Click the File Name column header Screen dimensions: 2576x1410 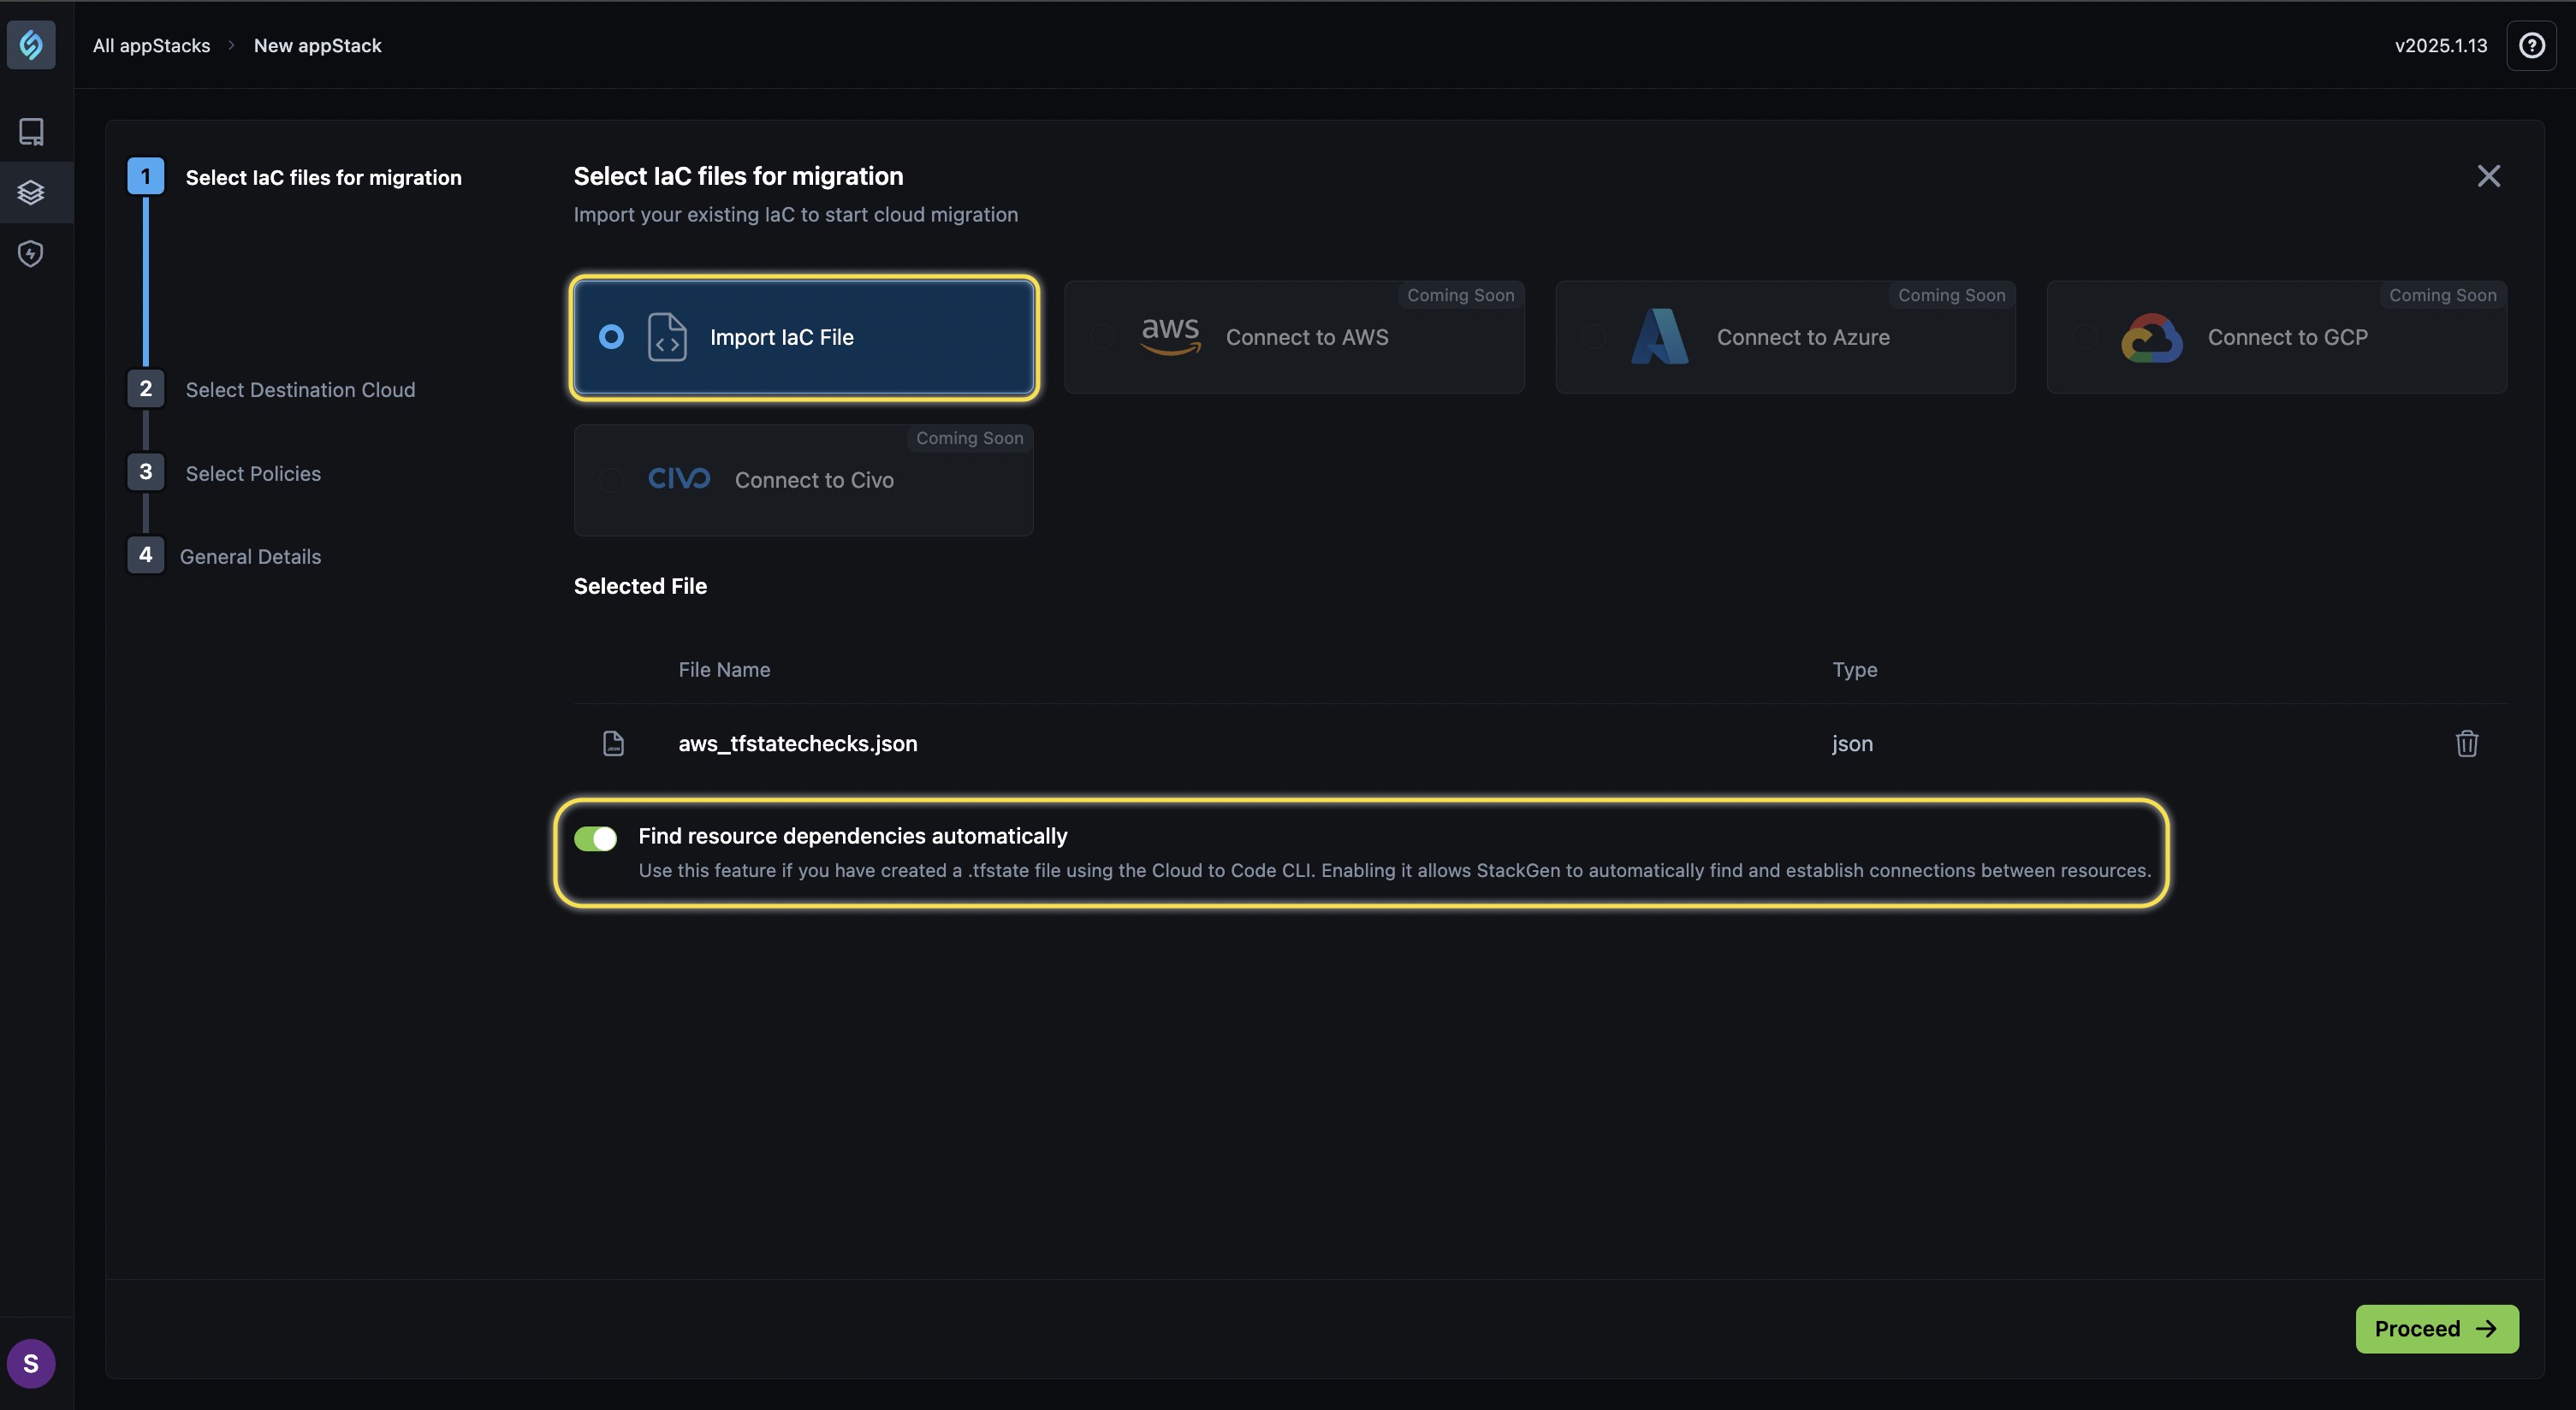(724, 669)
